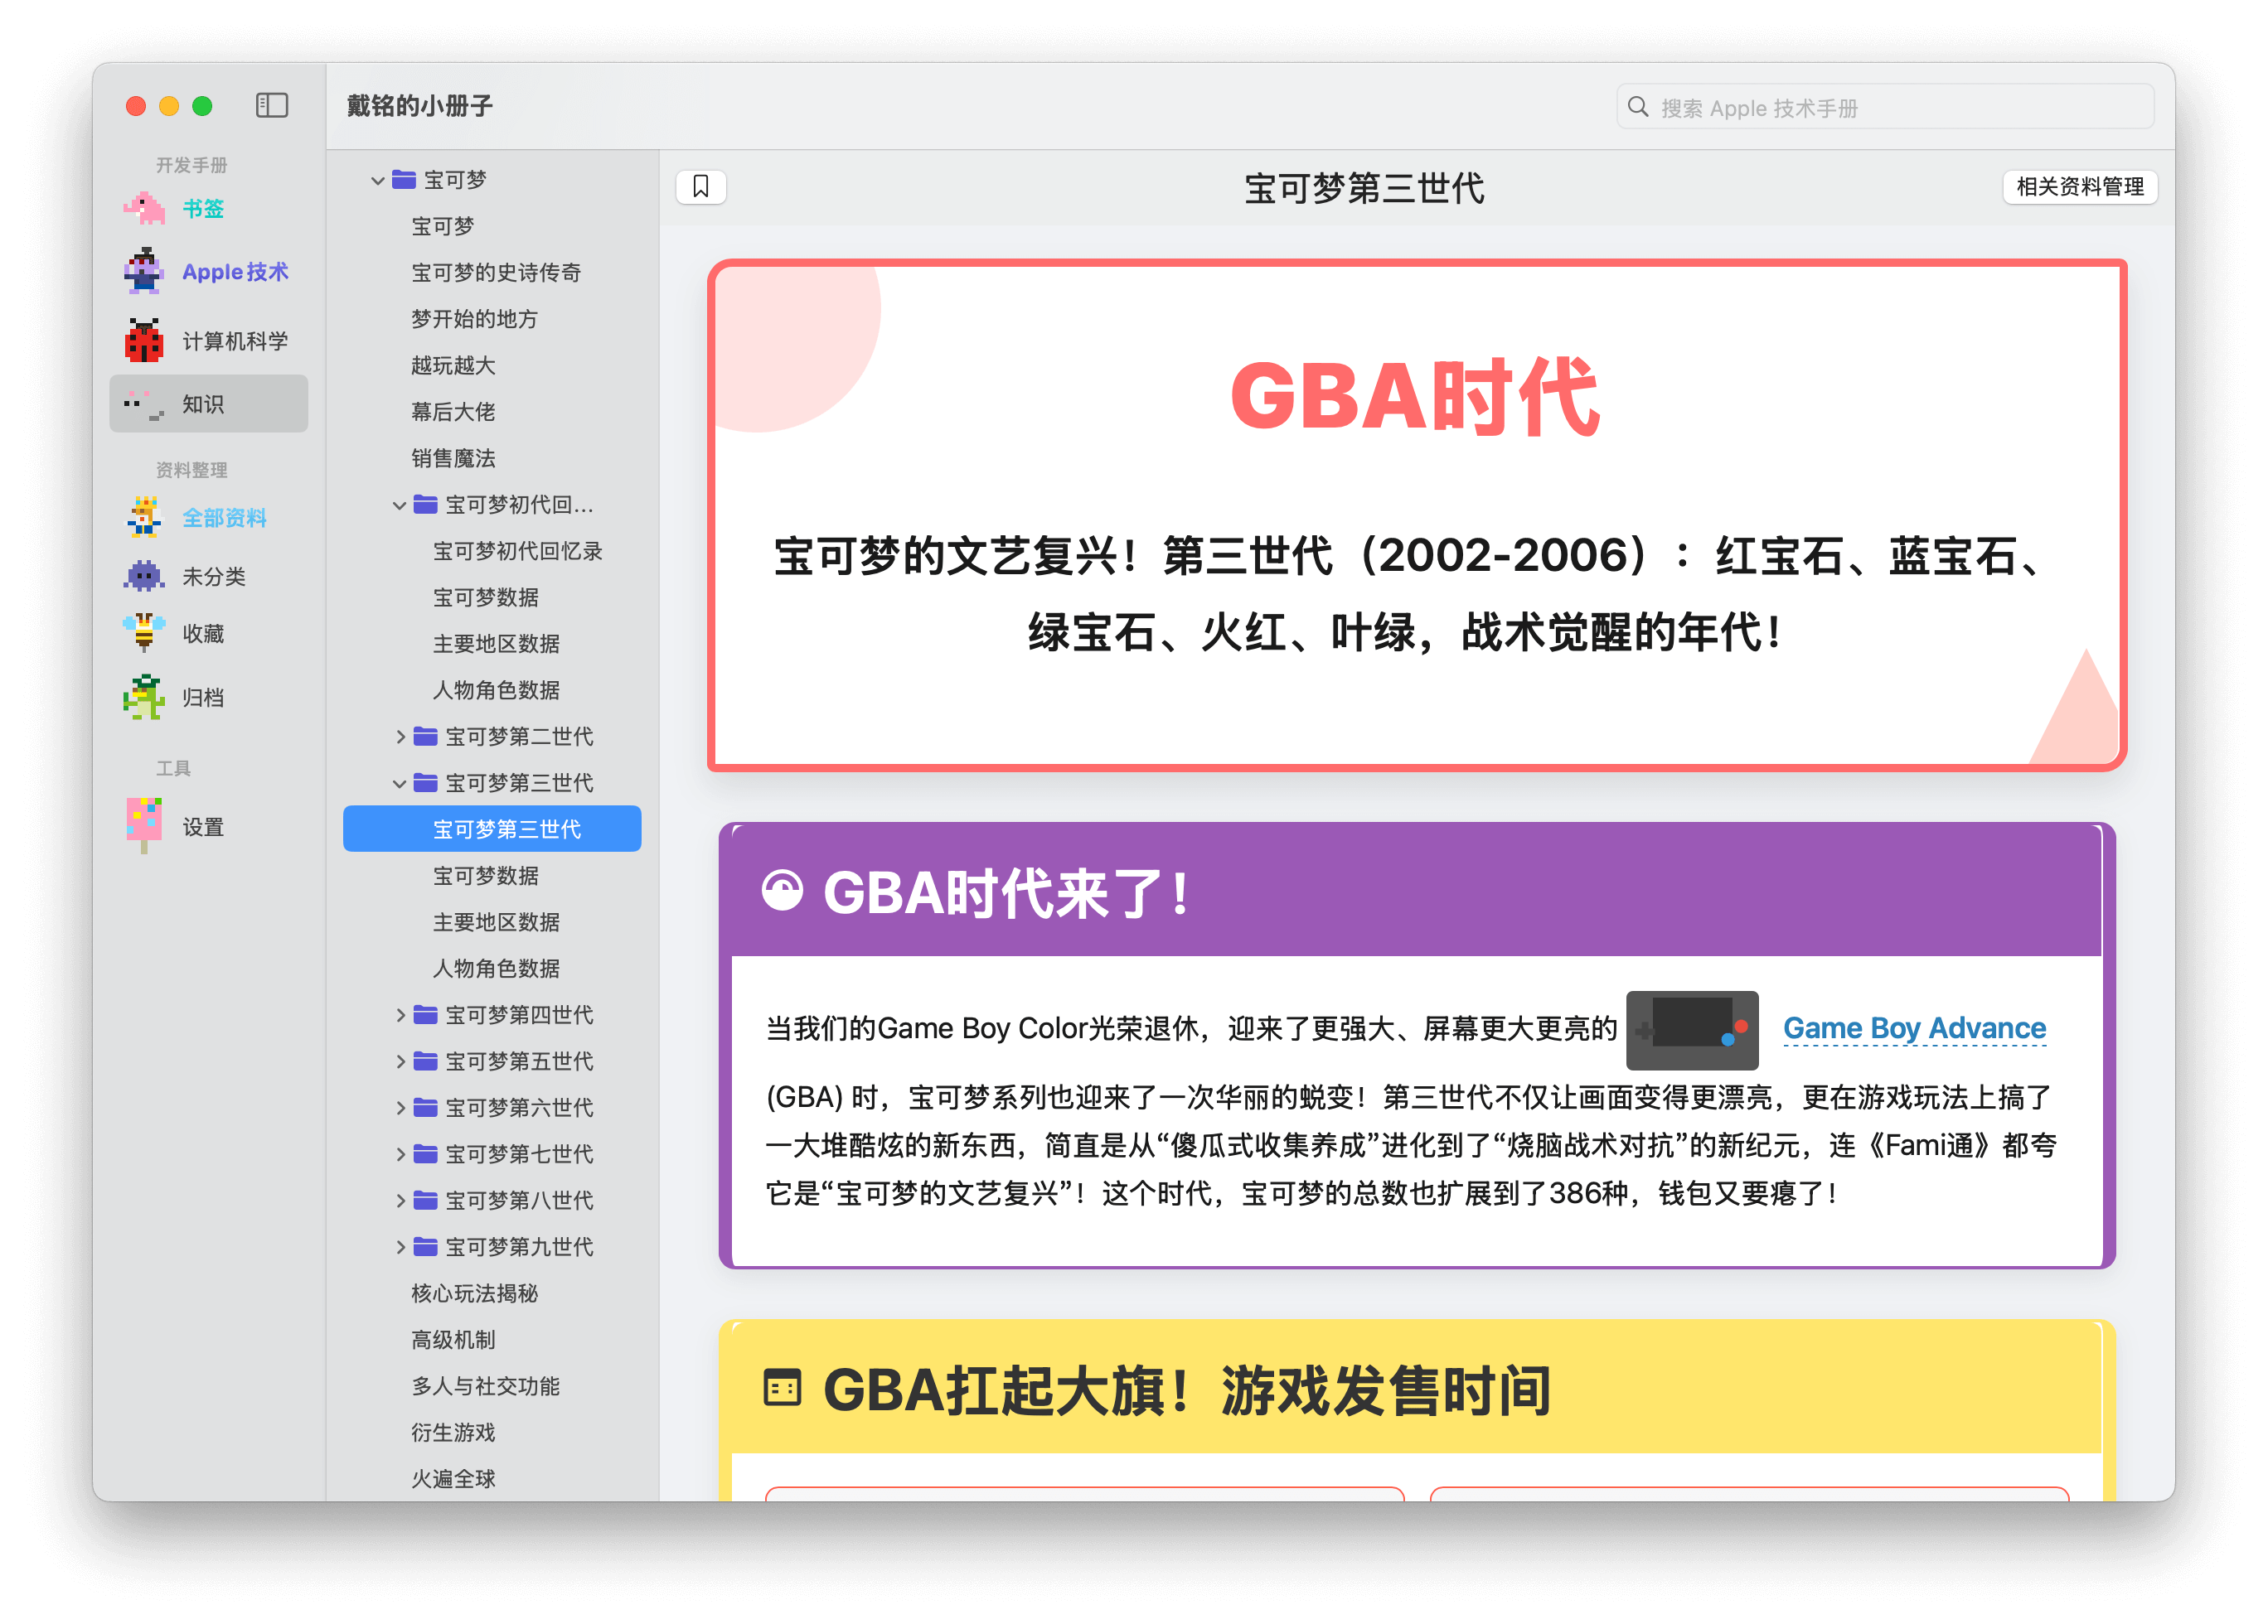Viewport: 2268px width, 1624px height.
Task: Select highlighted 宝可梦第三世代 page row
Action: (x=492, y=829)
